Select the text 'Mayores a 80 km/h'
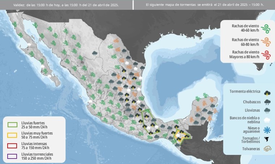The width and height of the screenshot is (275, 164). tap(244, 57)
